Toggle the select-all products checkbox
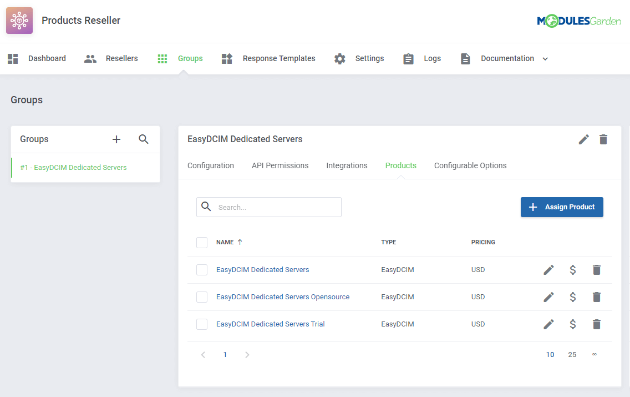The width and height of the screenshot is (630, 397). click(202, 243)
